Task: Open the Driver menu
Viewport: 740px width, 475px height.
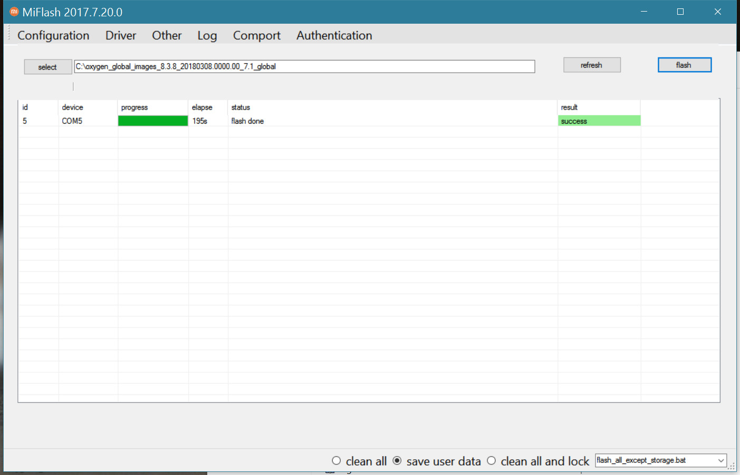Action: click(120, 35)
